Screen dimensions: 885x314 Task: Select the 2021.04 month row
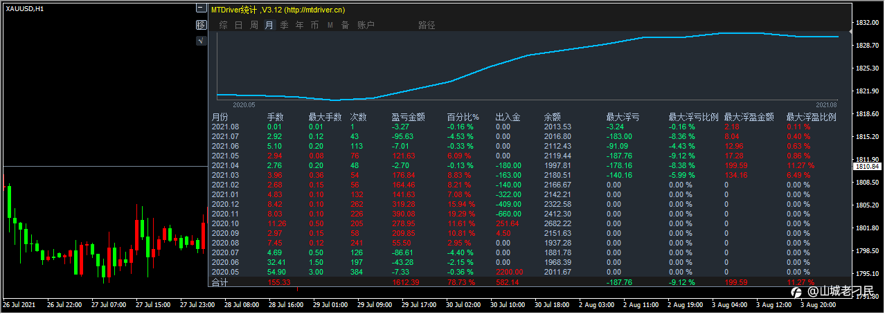point(530,165)
